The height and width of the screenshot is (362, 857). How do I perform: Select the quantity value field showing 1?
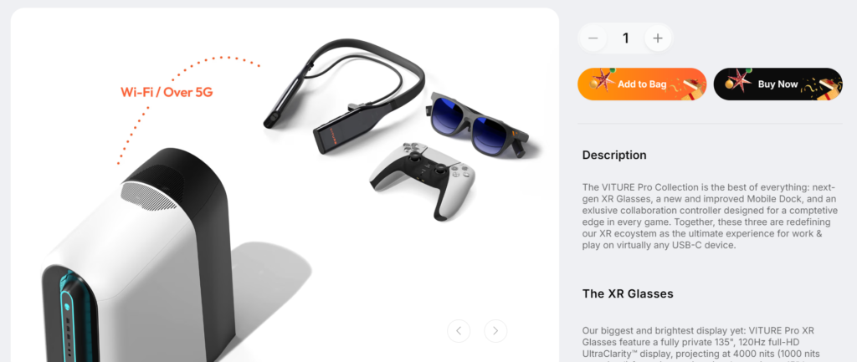625,38
